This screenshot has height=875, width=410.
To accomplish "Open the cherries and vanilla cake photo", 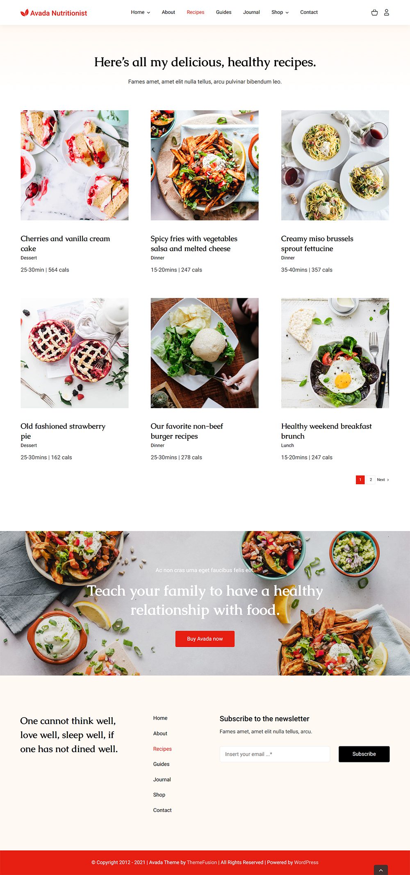I will pos(75,165).
